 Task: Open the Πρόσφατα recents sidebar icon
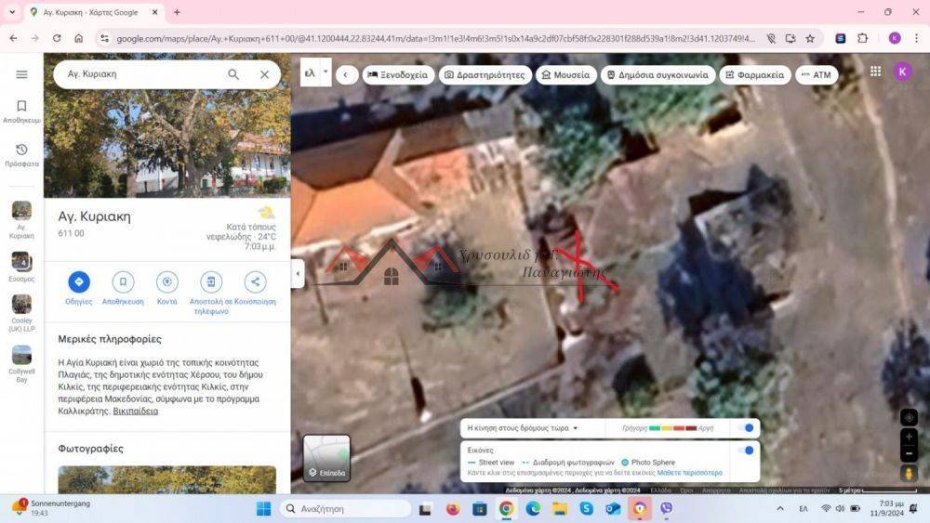[21, 150]
